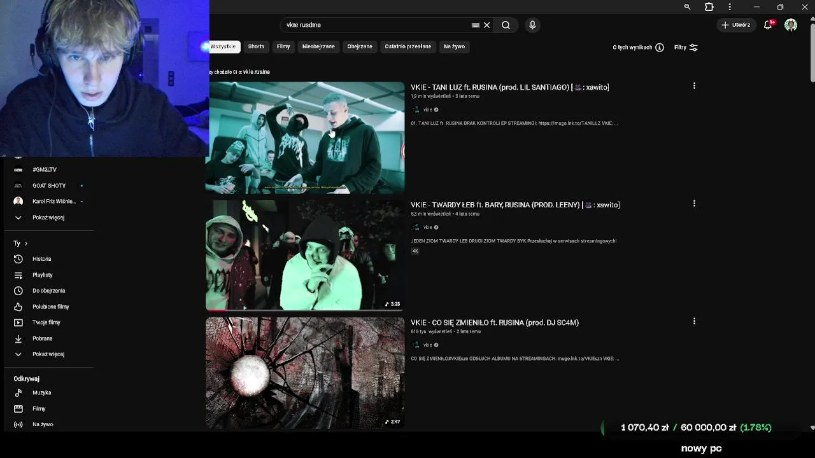Open the notifications bell

pos(768,25)
